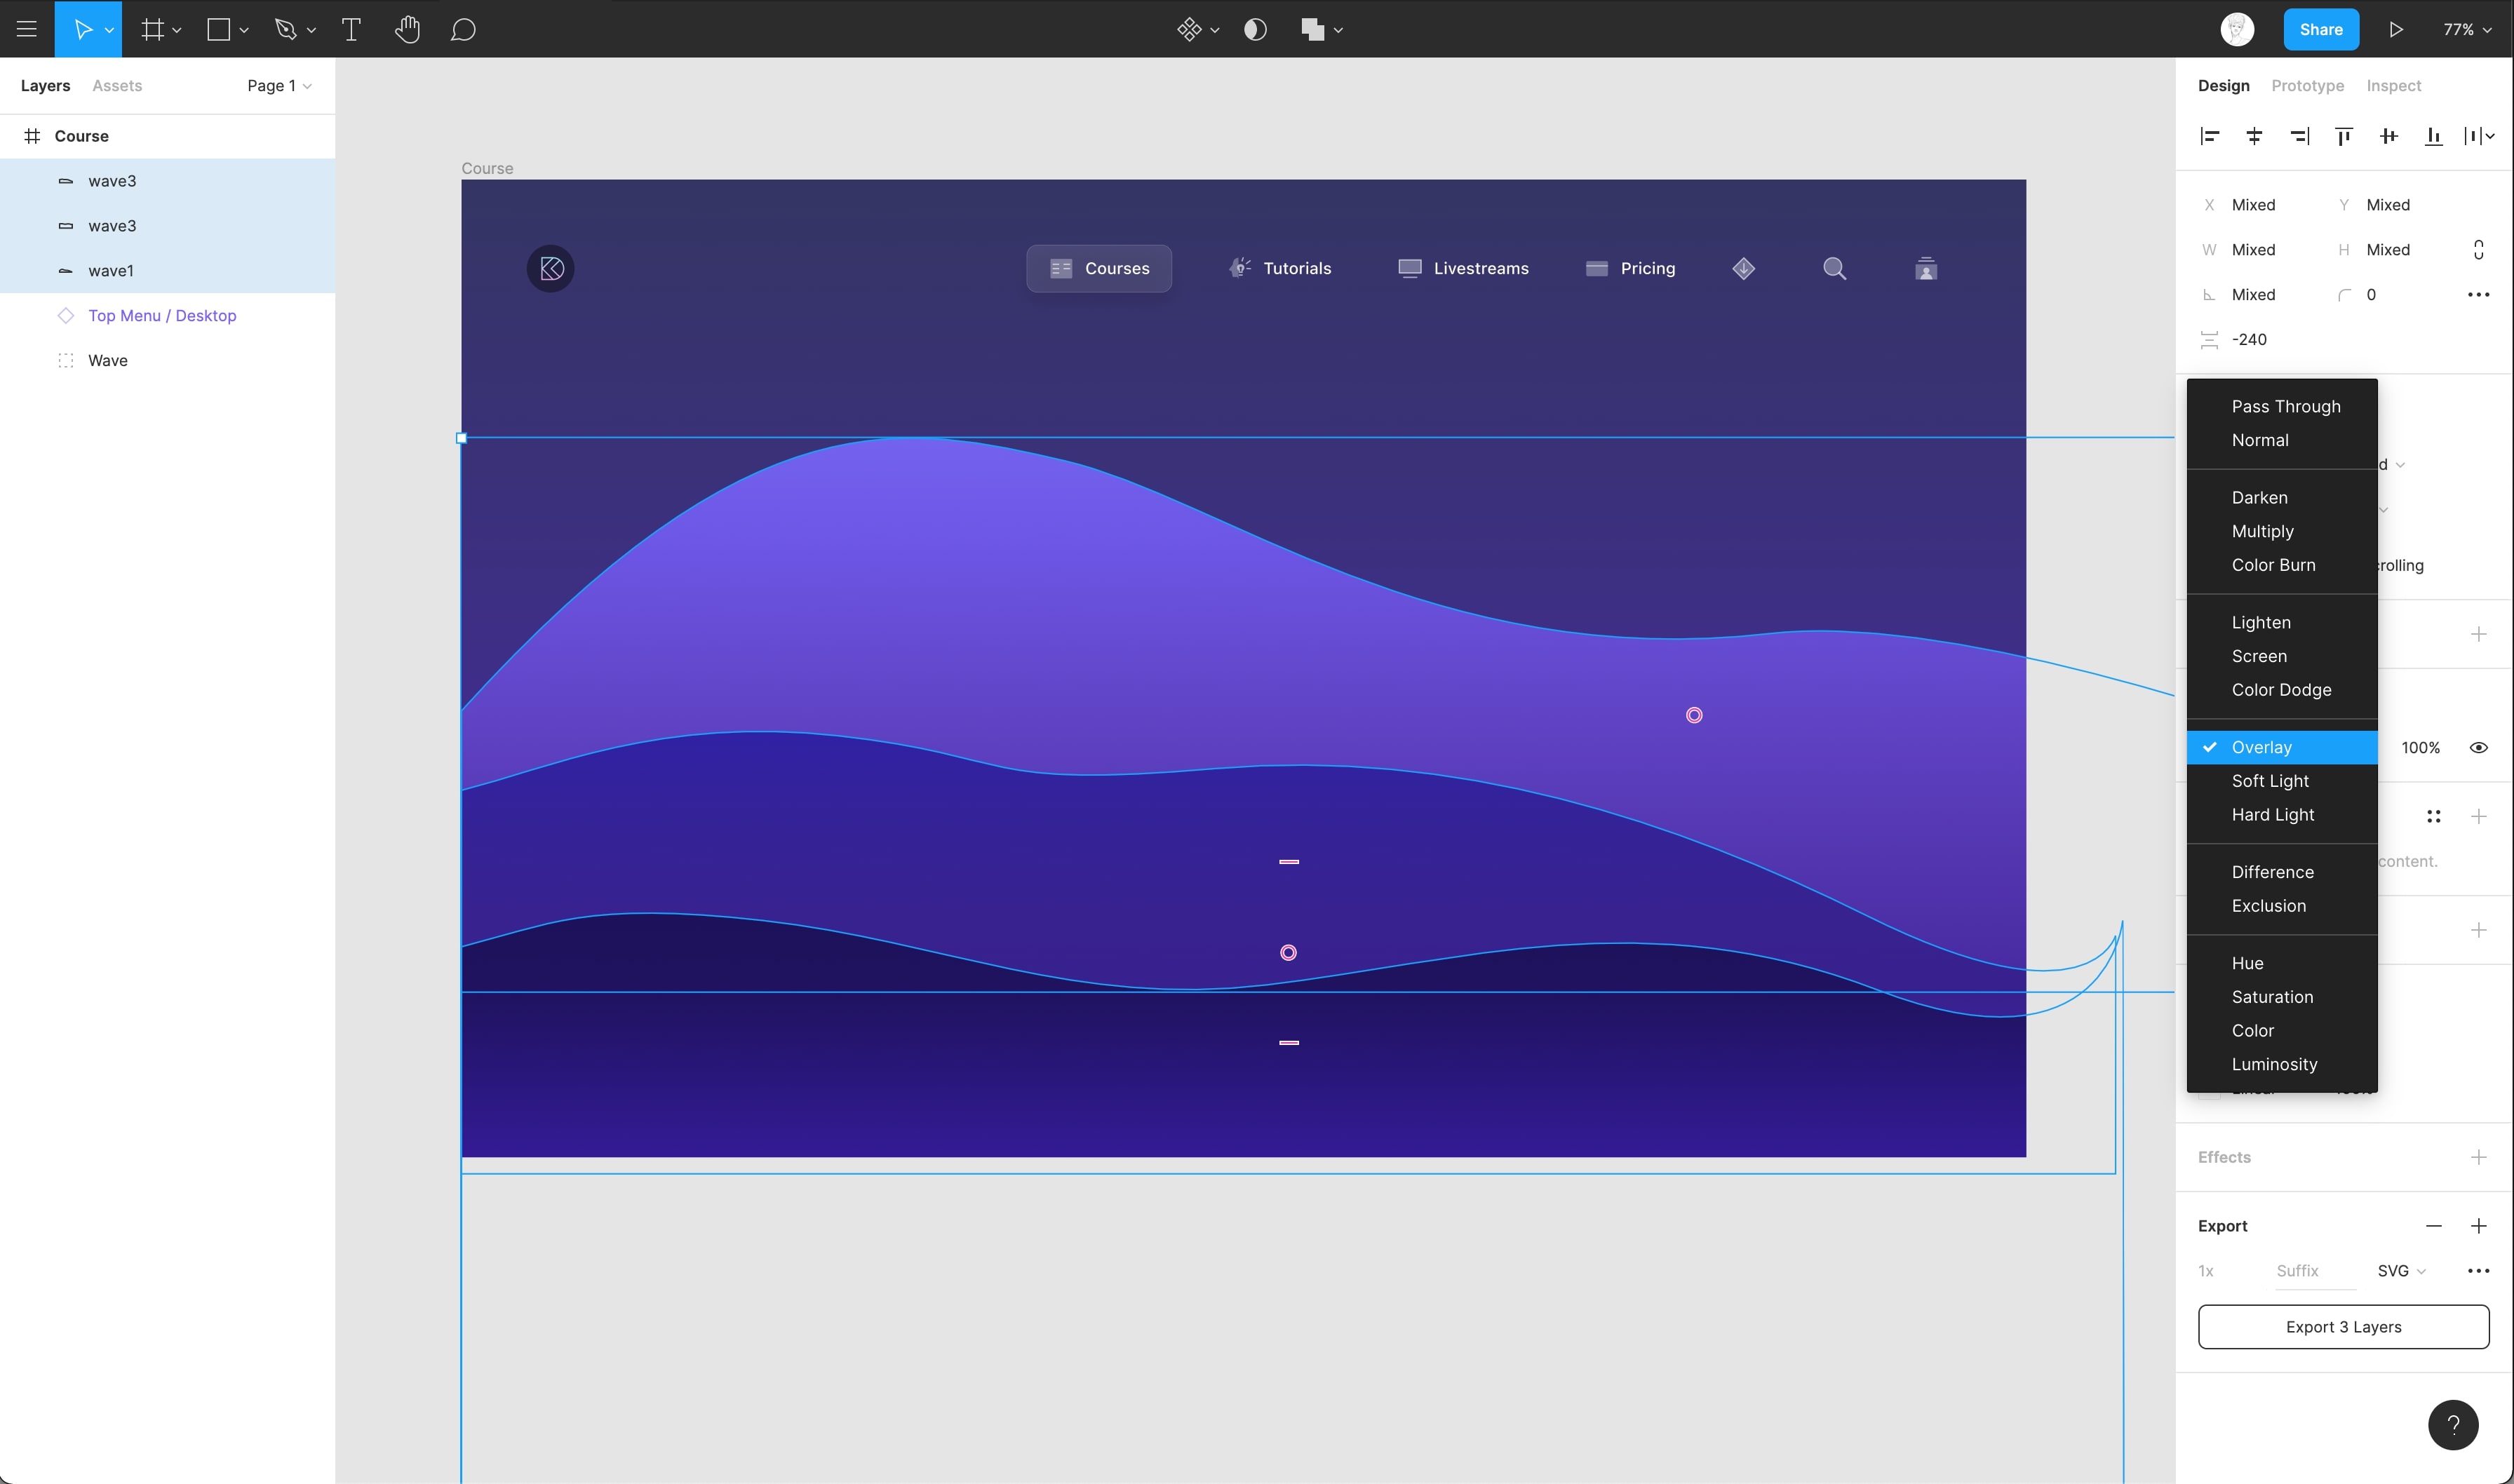Align layers to vertical centers
Viewport: 2514px width, 1484px height.
[2389, 136]
